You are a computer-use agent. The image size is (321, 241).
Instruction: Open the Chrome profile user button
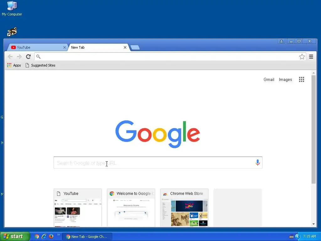[282, 41]
